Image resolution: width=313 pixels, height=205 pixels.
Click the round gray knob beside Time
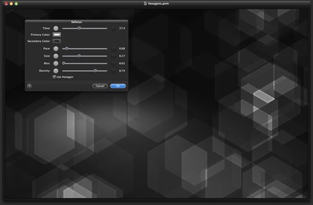click(x=56, y=29)
